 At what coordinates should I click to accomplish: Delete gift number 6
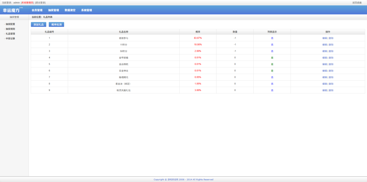coord(331,71)
